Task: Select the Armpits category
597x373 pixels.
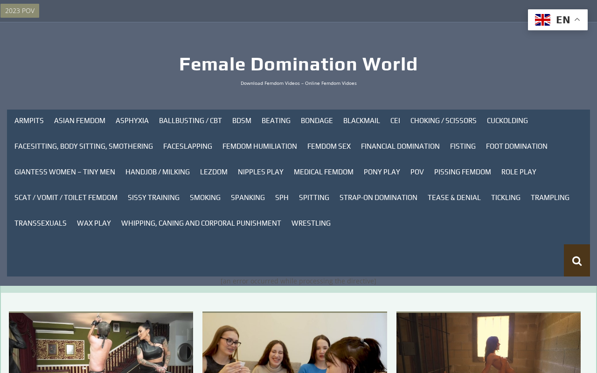Action: [x=29, y=121]
